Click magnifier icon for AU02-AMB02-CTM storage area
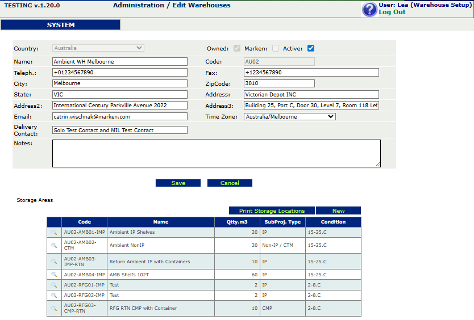This screenshot has width=474, height=320. (x=54, y=245)
